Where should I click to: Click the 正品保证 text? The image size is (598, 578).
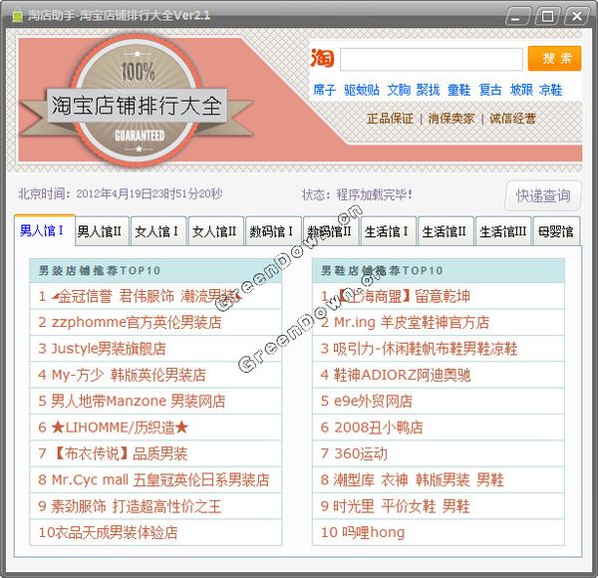[x=390, y=119]
